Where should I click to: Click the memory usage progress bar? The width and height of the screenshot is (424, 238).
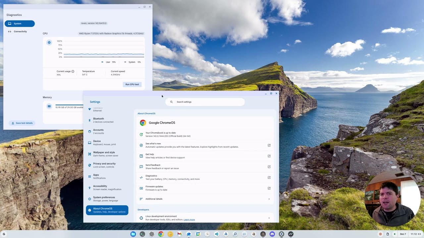coord(69,105)
